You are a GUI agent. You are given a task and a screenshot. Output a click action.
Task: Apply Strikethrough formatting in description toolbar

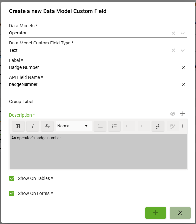coord(47,126)
